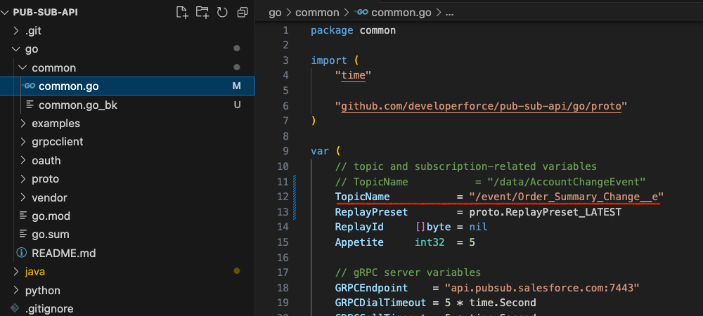Click the Go file icon beside common.go
Viewport: 703px width, 316px height.
29,86
